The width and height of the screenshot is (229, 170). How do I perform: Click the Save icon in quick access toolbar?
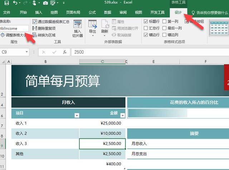click(6, 2)
